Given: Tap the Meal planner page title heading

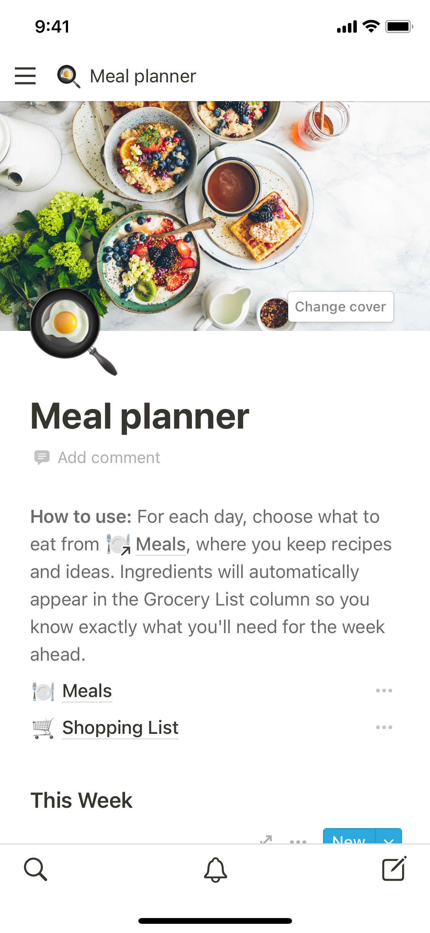Looking at the screenshot, I should coord(140,416).
